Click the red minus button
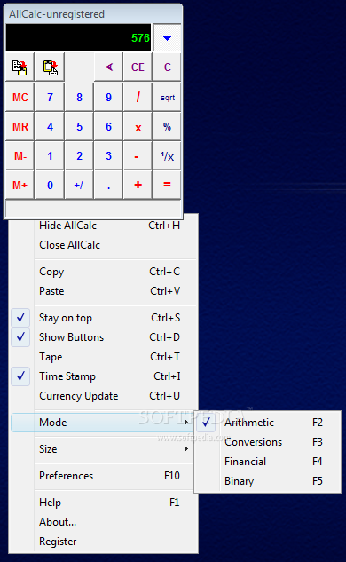 pyautogui.click(x=138, y=156)
